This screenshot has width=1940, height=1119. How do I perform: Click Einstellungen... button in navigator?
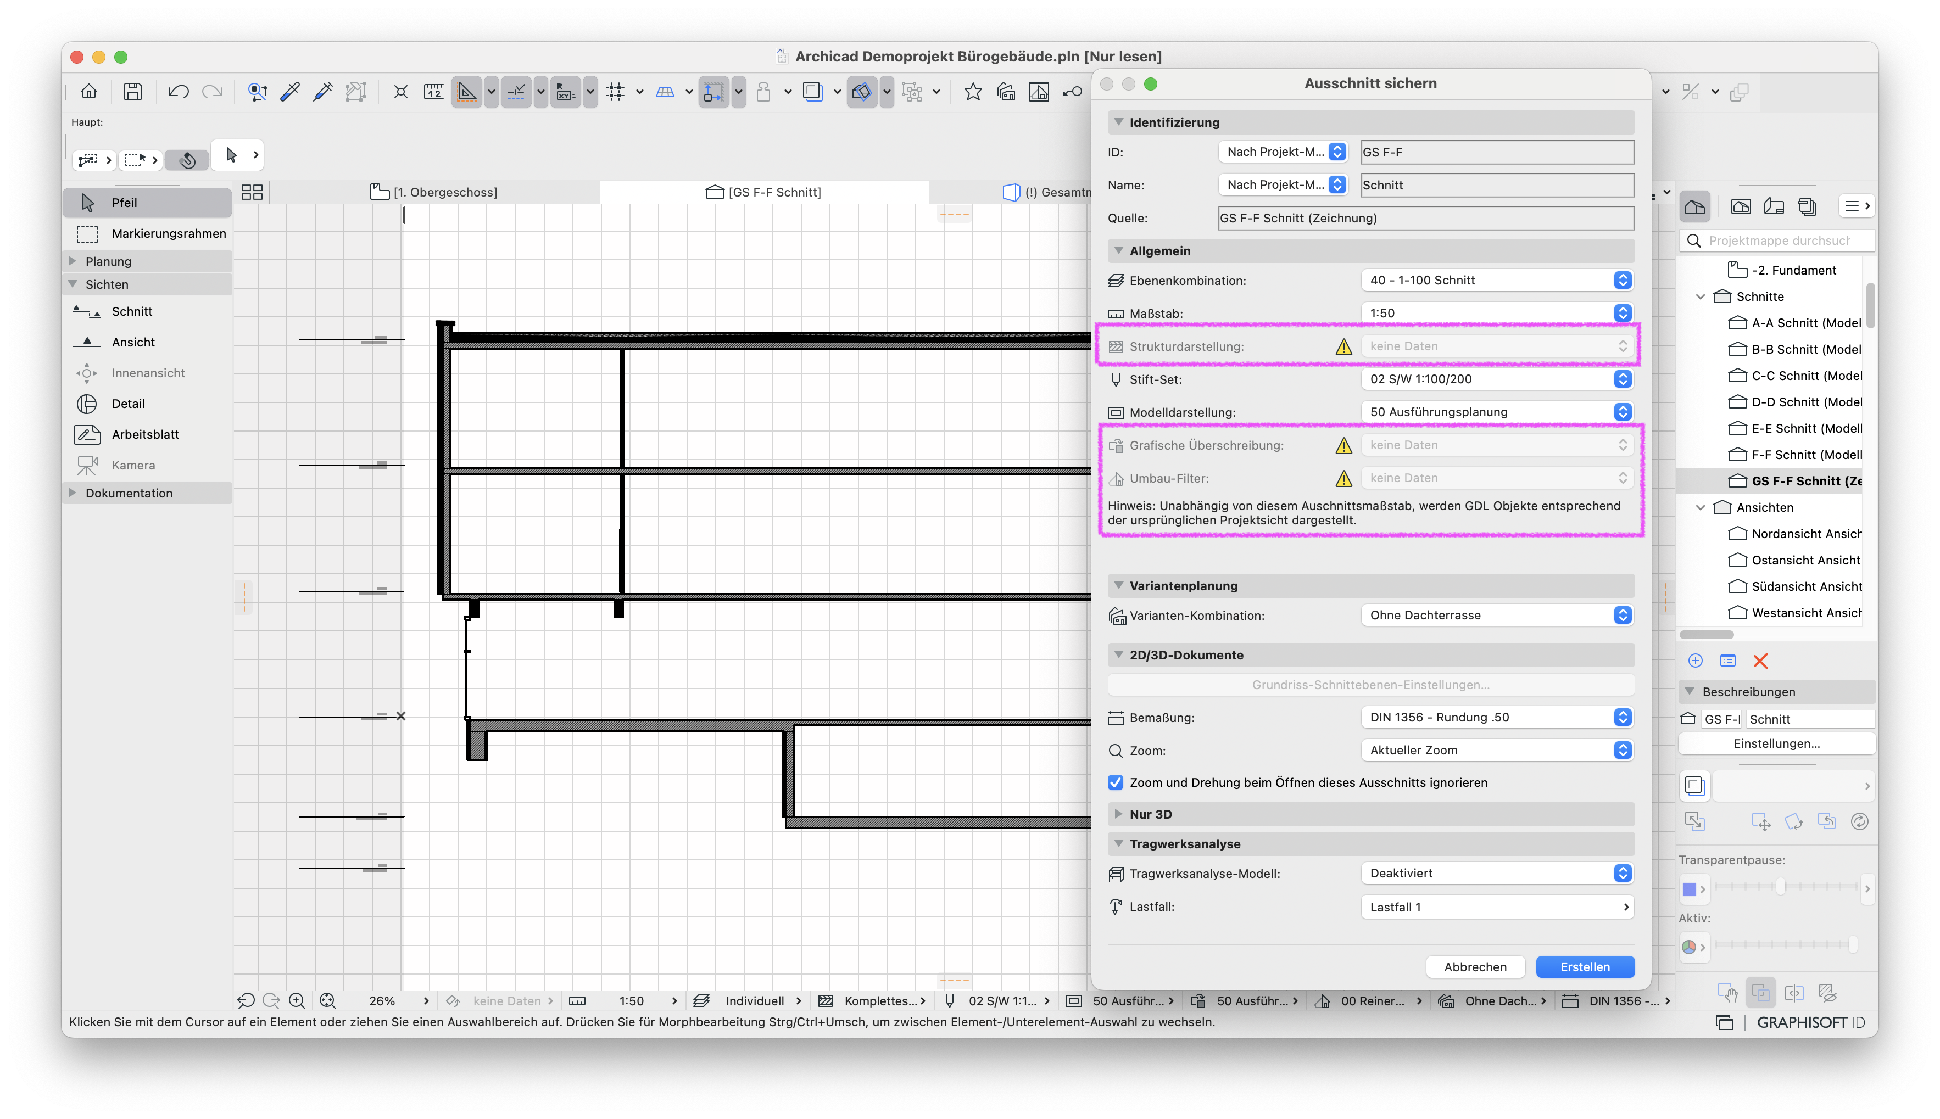pos(1776,743)
